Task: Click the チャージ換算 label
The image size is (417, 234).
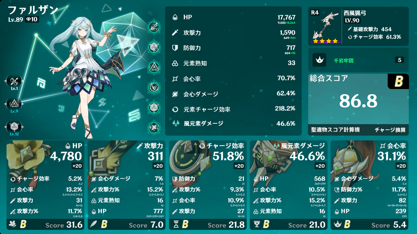Action: (390, 130)
